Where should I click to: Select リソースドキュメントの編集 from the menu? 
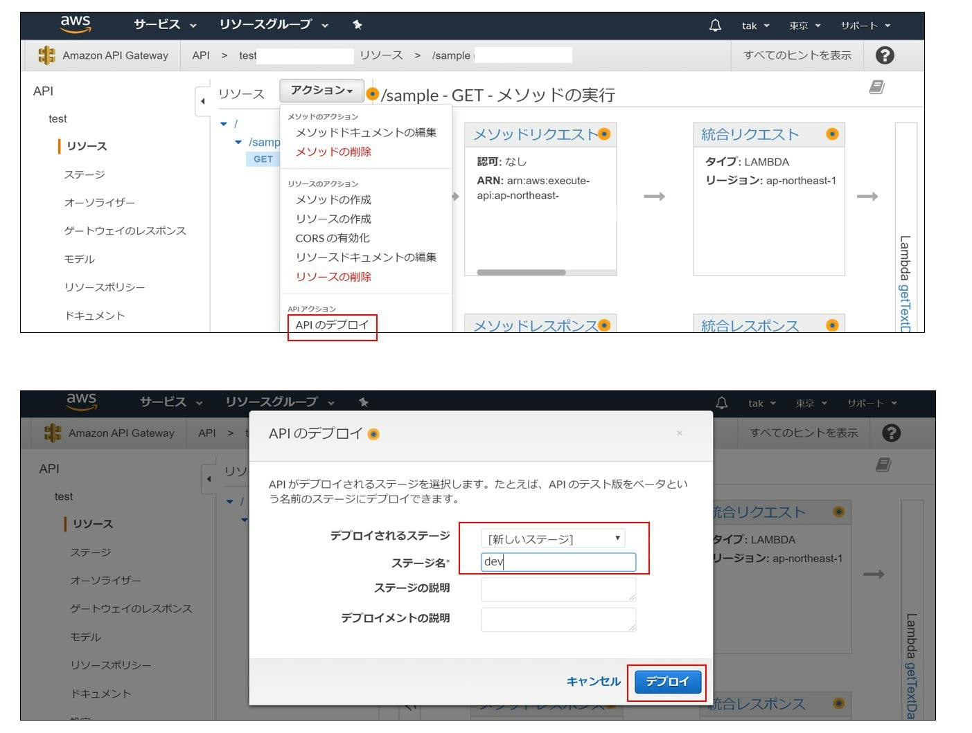366,257
